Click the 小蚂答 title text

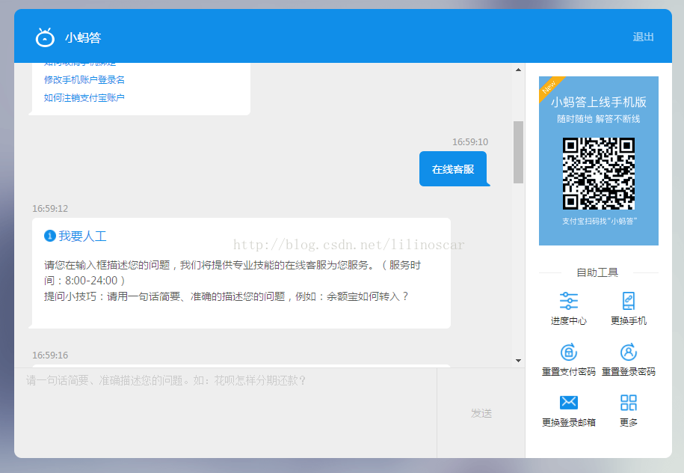(83, 37)
